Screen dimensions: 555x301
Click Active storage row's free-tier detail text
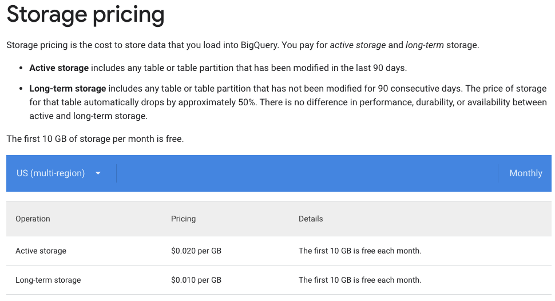(x=360, y=251)
